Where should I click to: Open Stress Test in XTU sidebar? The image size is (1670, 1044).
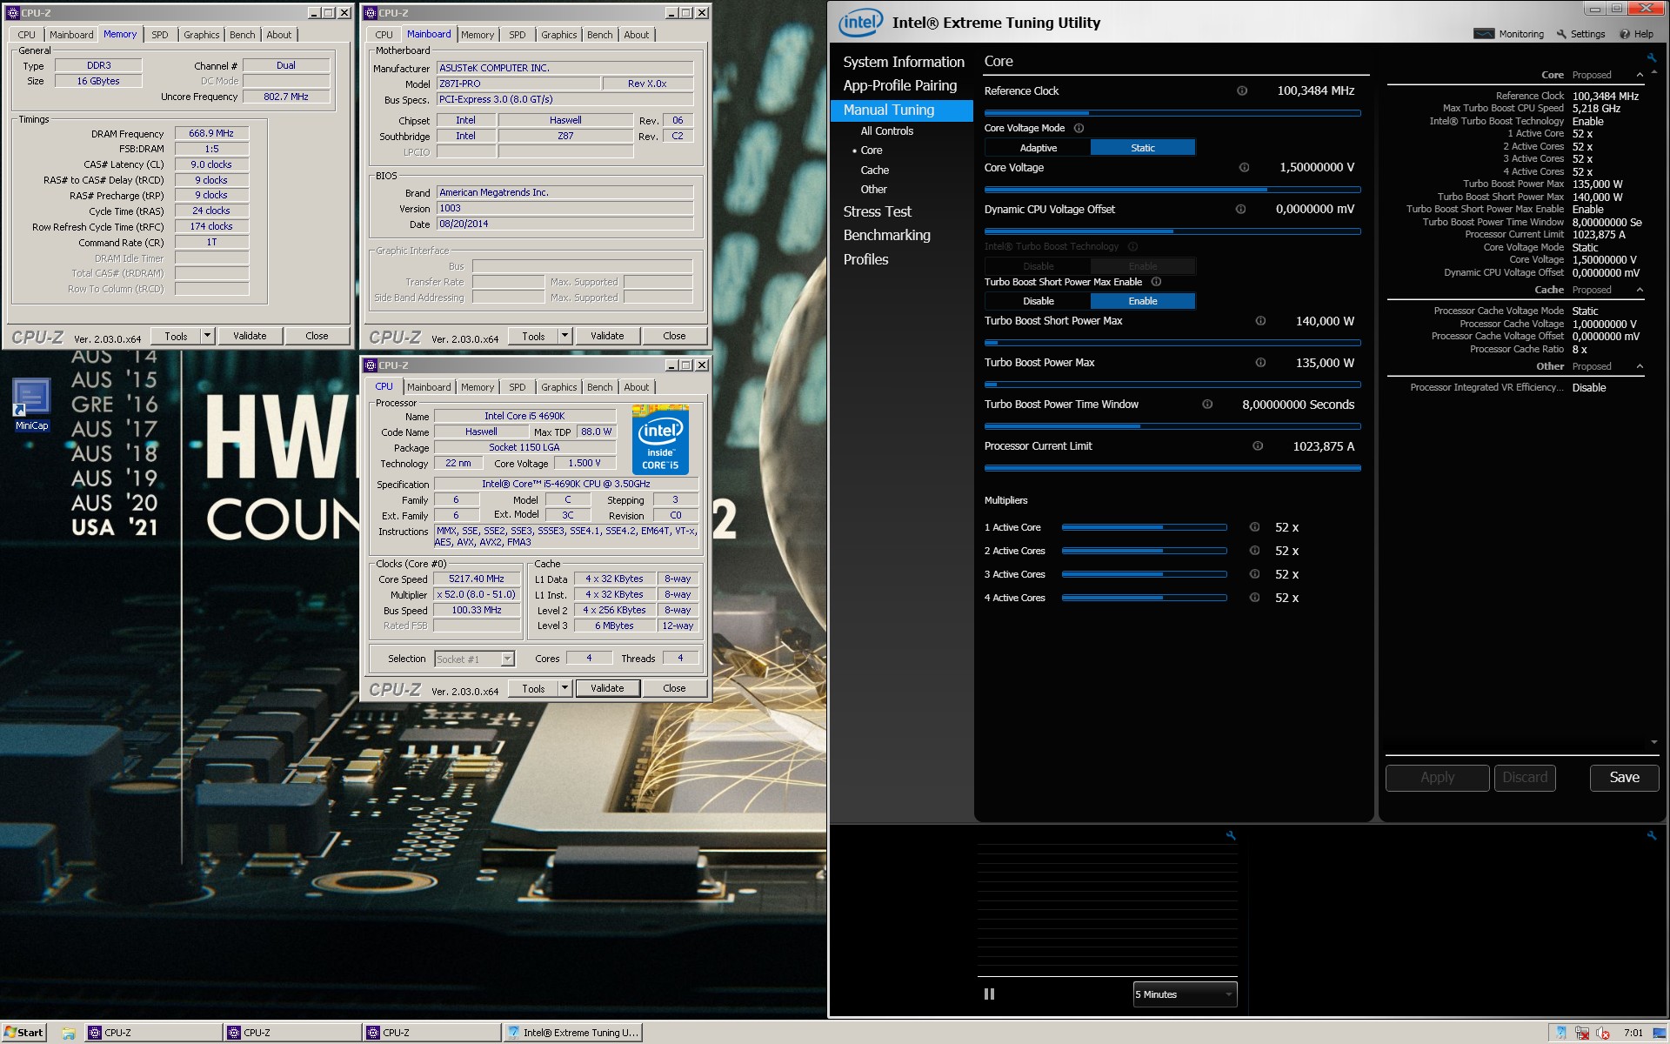click(x=877, y=211)
